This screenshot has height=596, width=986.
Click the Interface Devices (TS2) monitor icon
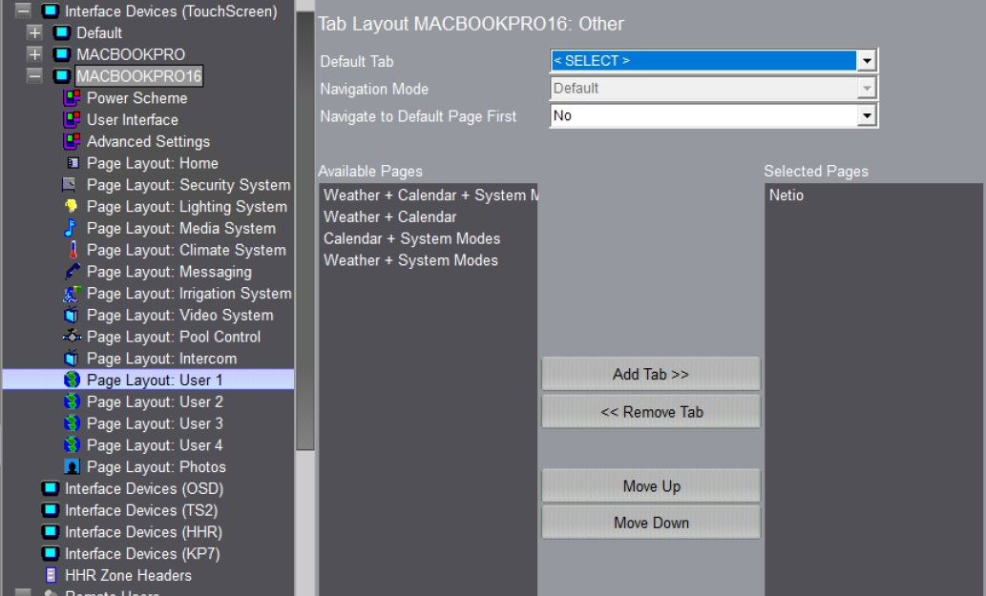(51, 510)
